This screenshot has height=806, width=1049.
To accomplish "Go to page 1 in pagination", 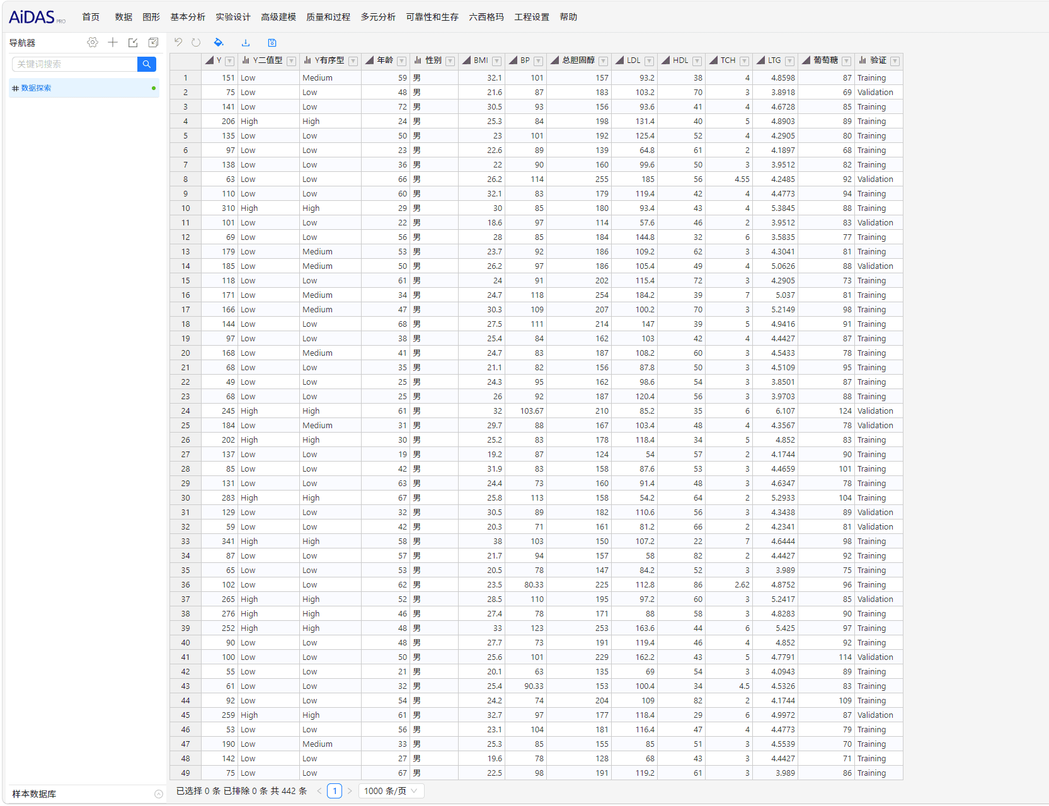I will tap(335, 791).
